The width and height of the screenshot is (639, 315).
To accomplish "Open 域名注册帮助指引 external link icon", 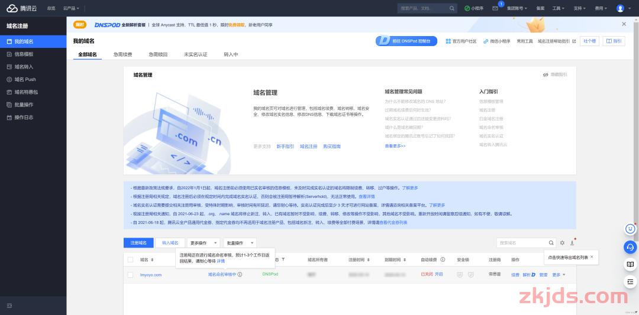I will click(574, 41).
